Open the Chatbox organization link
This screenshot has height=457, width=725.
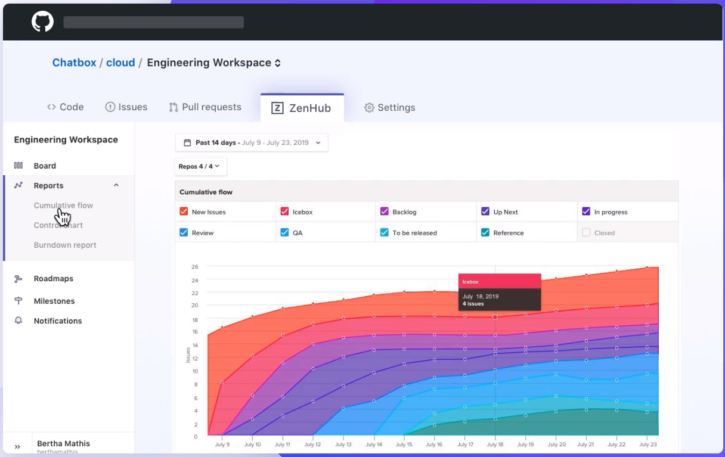pos(75,63)
